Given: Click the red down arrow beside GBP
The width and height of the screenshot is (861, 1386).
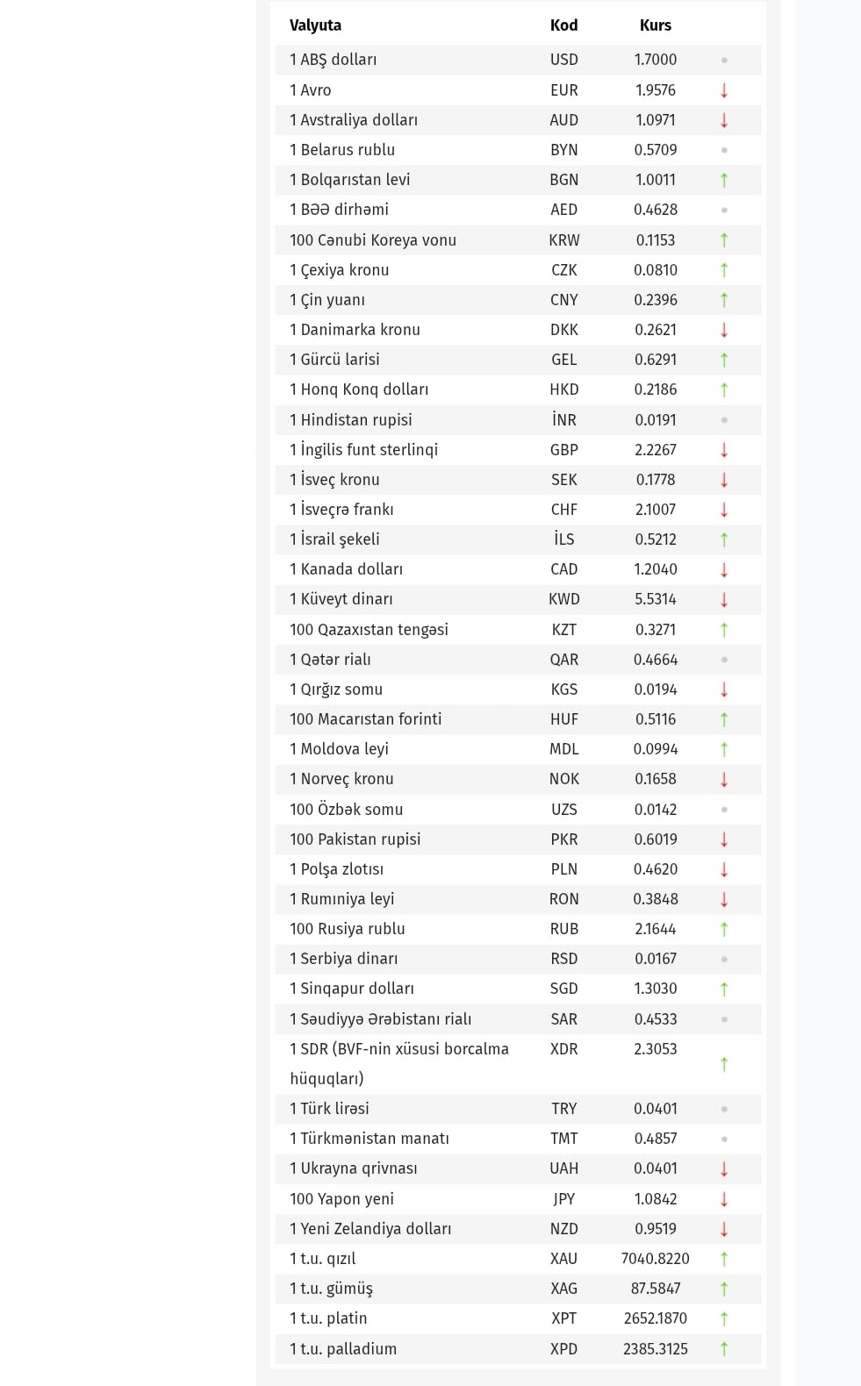Looking at the screenshot, I should [724, 450].
